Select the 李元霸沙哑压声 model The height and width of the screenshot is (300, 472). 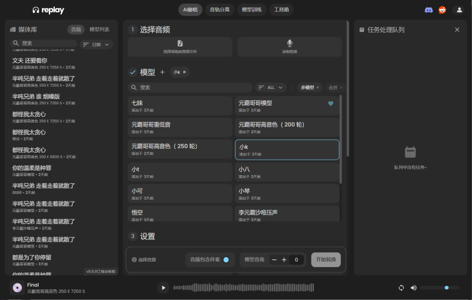point(287,214)
